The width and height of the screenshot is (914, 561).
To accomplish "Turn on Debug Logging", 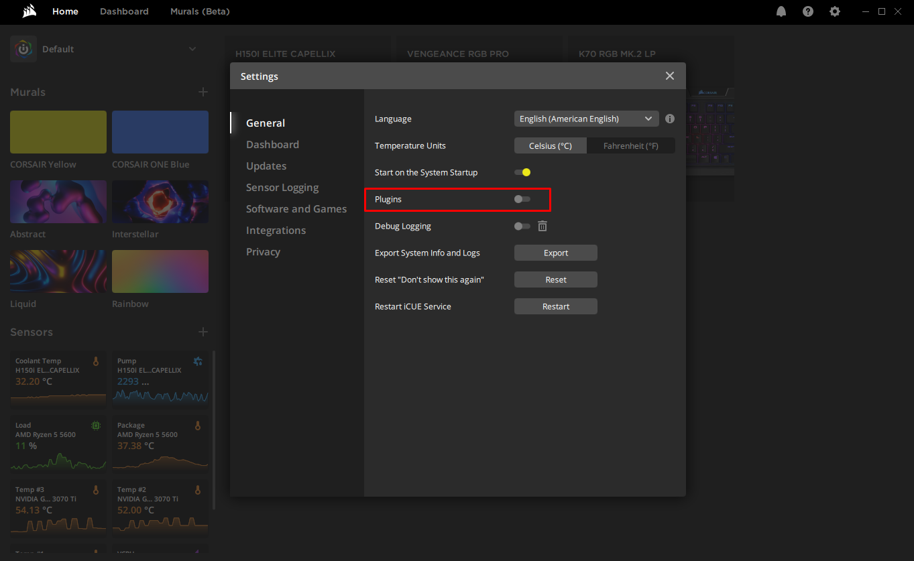I will pyautogui.click(x=522, y=226).
